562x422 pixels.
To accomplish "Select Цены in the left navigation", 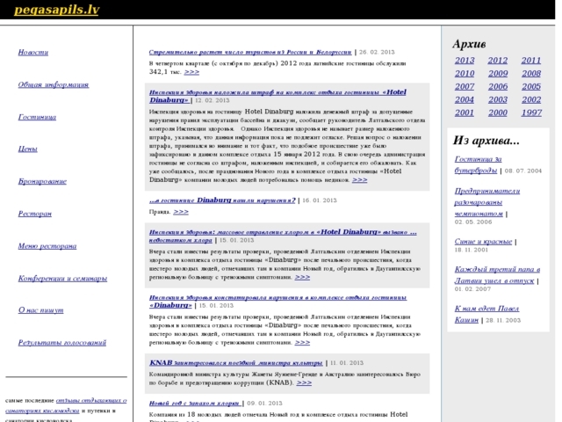I will point(27,149).
